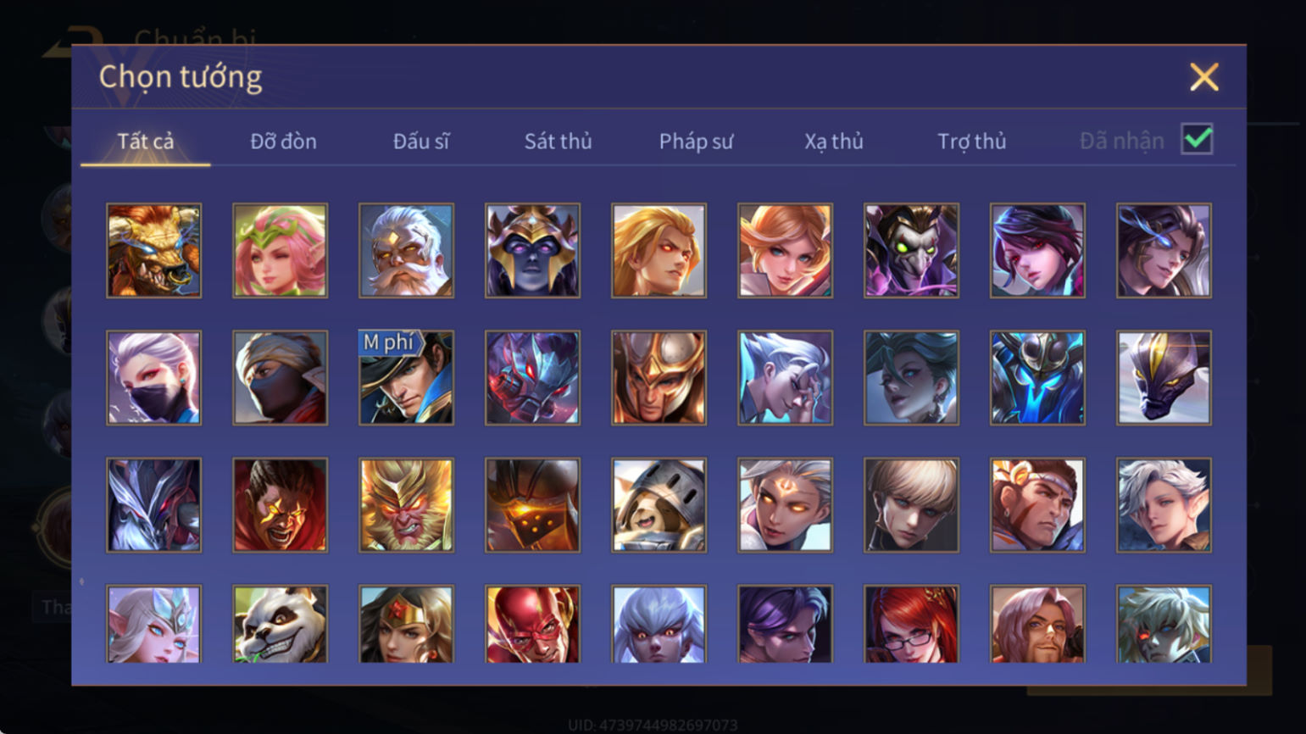Select the hero marked M phí
The height and width of the screenshot is (734, 1306).
coord(406,377)
